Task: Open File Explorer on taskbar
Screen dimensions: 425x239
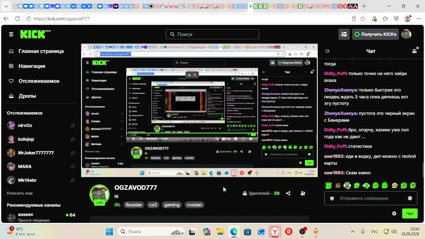Action: coord(220,231)
